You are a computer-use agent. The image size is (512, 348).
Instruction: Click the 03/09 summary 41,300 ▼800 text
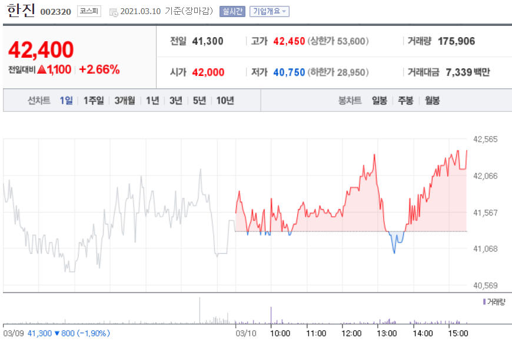69,333
